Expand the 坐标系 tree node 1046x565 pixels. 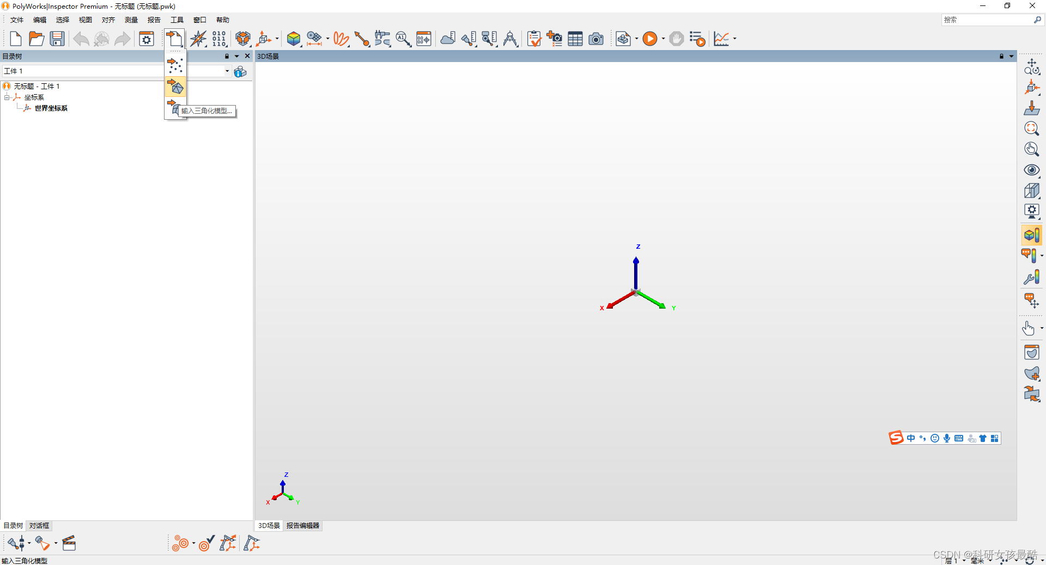click(x=7, y=97)
